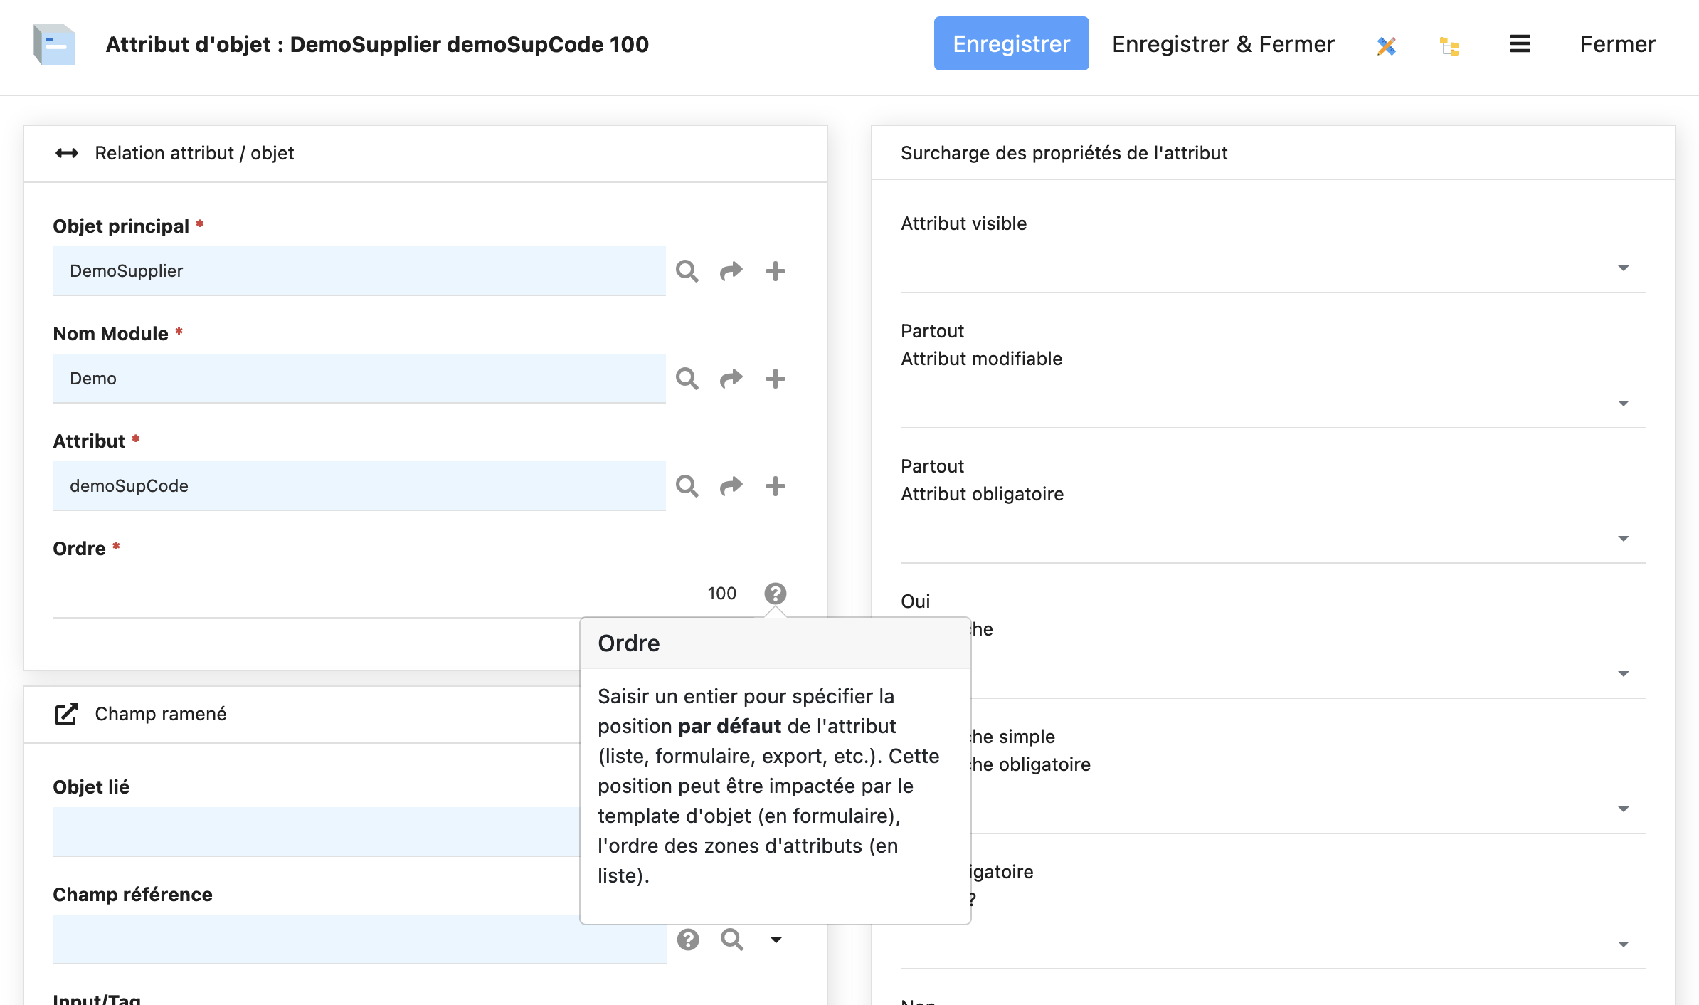The image size is (1699, 1005).
Task: Search Champ référence with magnifier icon
Action: [x=731, y=940]
